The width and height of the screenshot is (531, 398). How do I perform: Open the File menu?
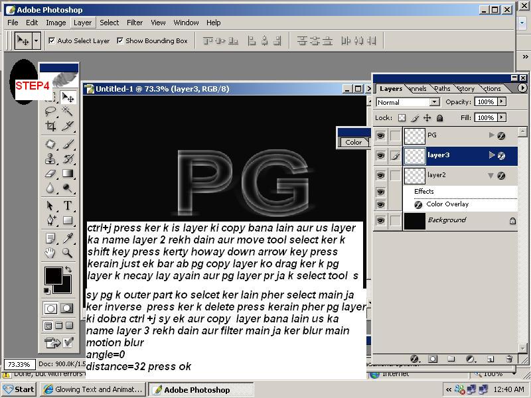pos(13,23)
